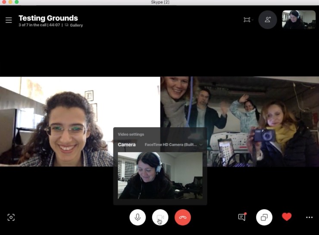Open the three-dot more options menu
The height and width of the screenshot is (235, 319).
pos(309,217)
